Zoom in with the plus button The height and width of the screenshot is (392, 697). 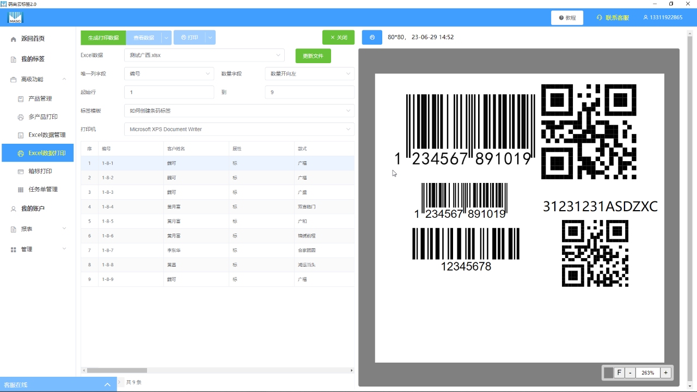click(x=665, y=373)
